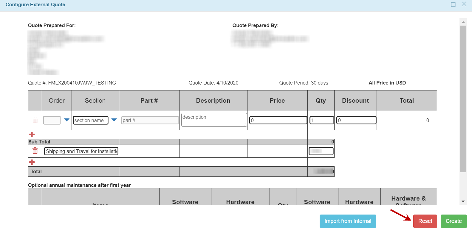Delete the Shipping and Travel row
This screenshot has height=233, width=472.
(35, 151)
